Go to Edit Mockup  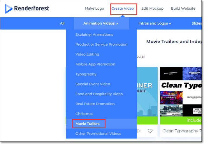(x=152, y=8)
